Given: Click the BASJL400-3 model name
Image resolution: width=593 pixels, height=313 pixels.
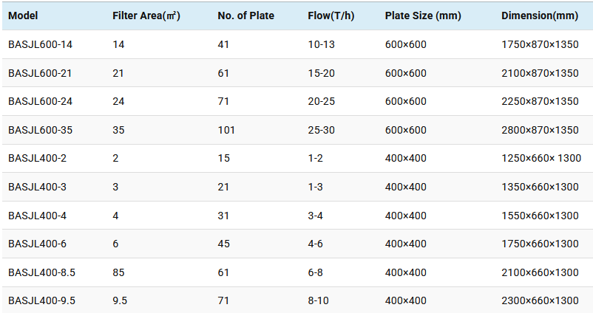Looking at the screenshot, I should (37, 187).
